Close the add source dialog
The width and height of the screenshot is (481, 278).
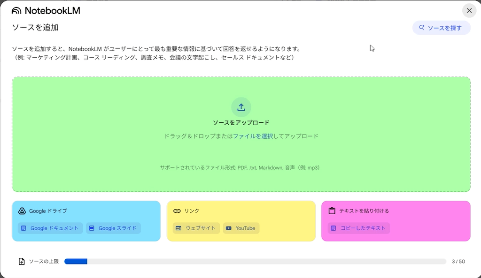click(469, 11)
